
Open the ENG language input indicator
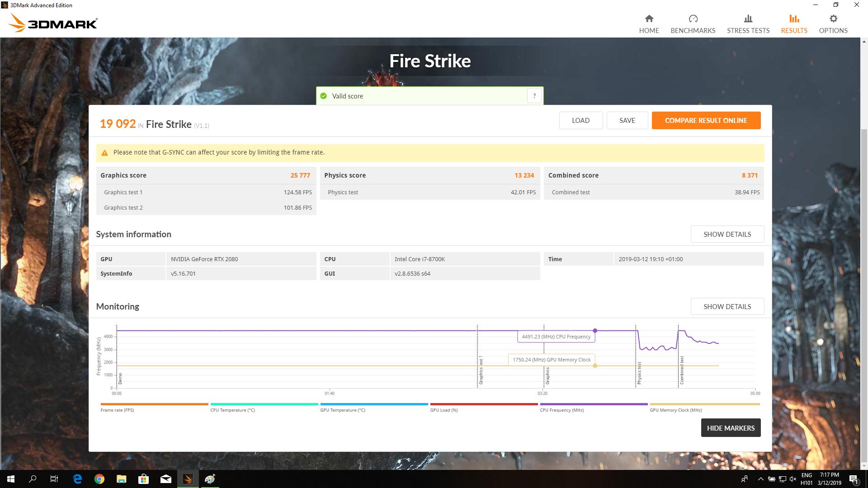[807, 479]
